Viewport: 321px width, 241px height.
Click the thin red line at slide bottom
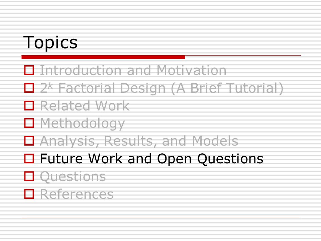(161, 217)
